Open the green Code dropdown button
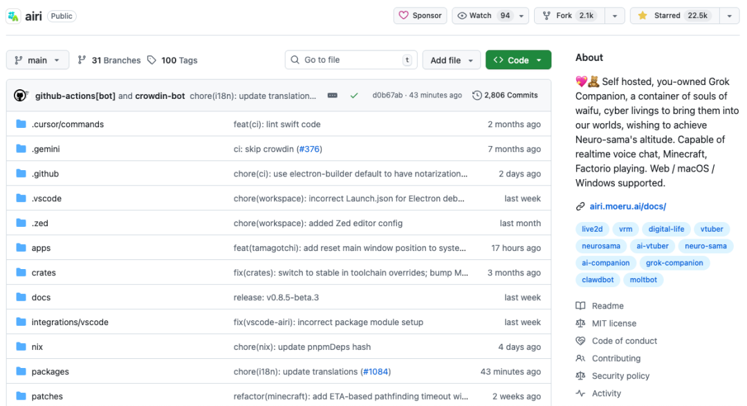 pyautogui.click(x=518, y=60)
